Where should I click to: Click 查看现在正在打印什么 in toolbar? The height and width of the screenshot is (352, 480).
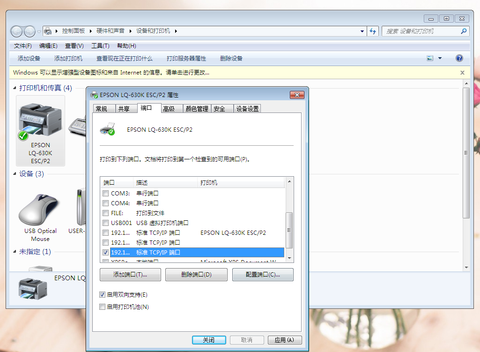coord(125,58)
